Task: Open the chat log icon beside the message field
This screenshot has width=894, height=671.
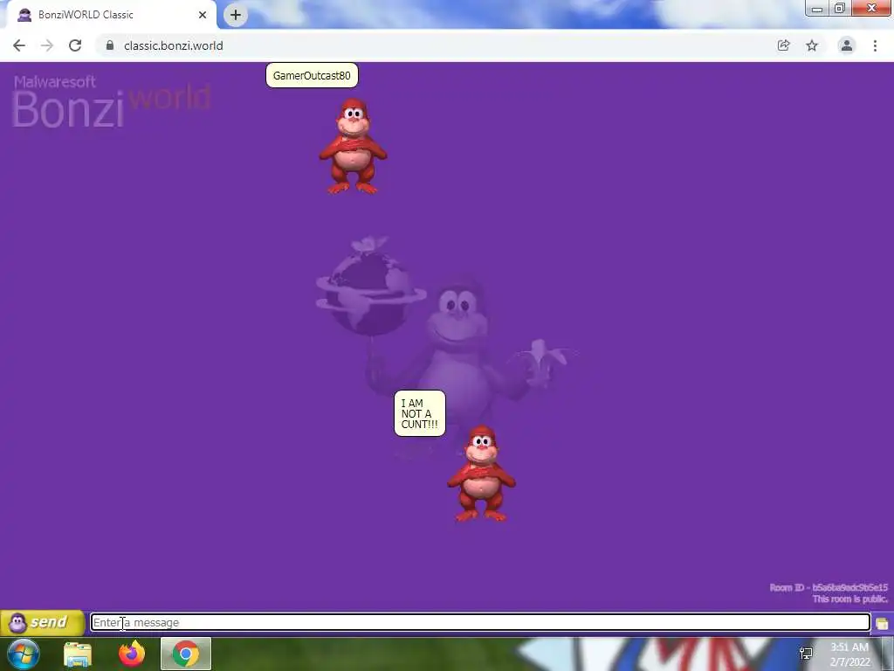Action: tap(882, 623)
